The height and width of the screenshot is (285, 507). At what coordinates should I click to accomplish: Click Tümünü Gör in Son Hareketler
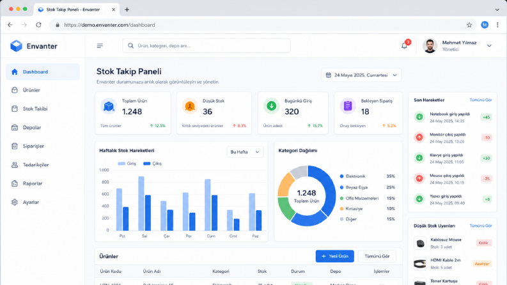[x=481, y=100]
